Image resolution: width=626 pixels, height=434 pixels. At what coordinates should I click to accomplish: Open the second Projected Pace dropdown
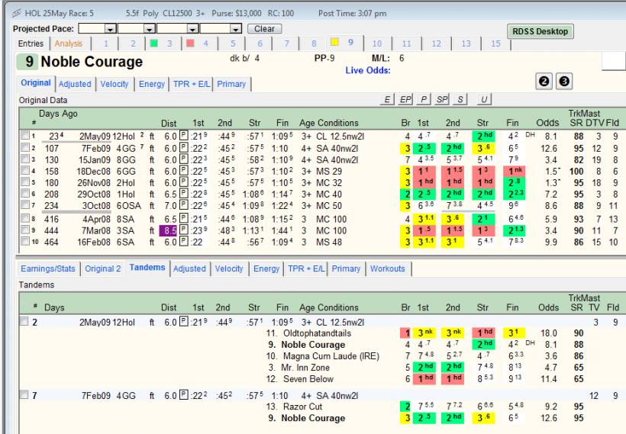click(x=150, y=29)
